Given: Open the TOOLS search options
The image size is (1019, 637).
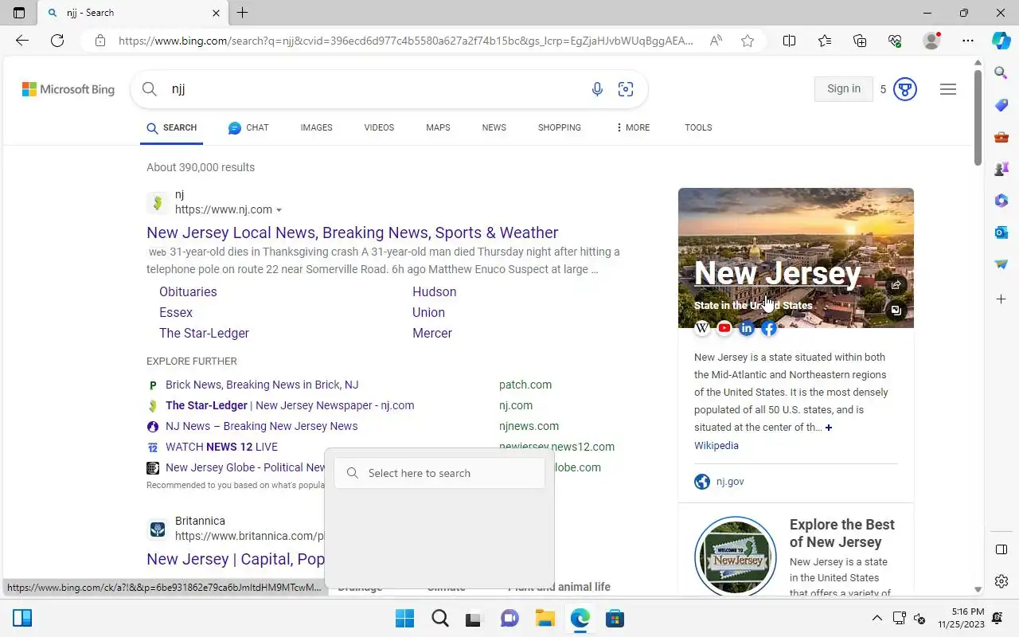Looking at the screenshot, I should click(x=698, y=127).
